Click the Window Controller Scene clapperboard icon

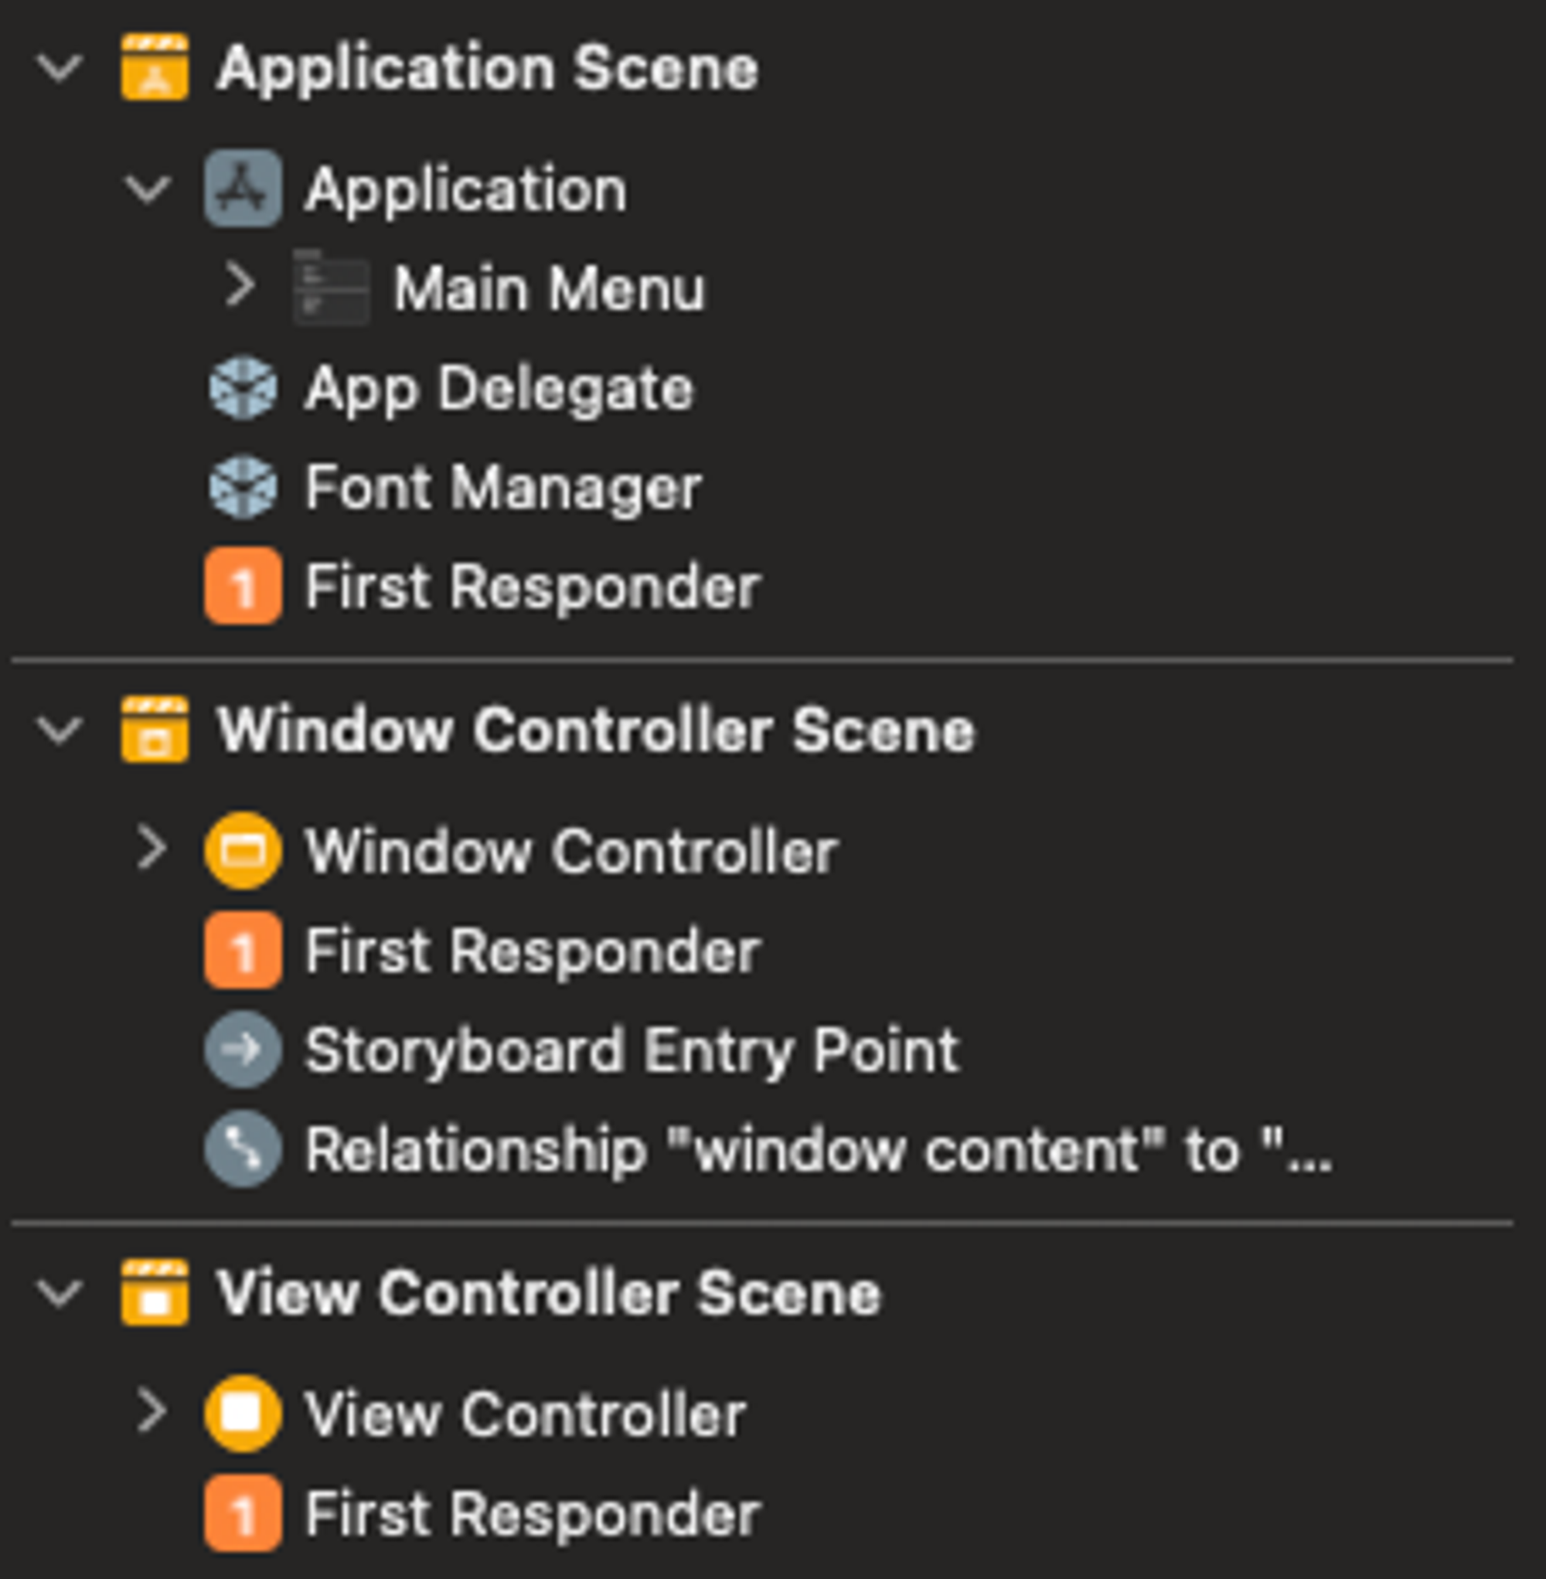point(155,729)
